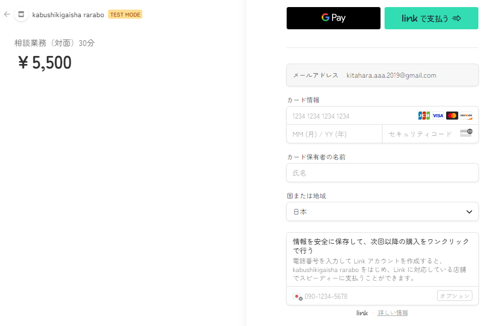Click the Discover card brand icon
This screenshot has height=326, width=487.
tap(466, 116)
